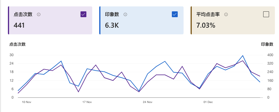Click the 6.3K impressions value
This screenshot has height=112, width=279.
[112, 26]
